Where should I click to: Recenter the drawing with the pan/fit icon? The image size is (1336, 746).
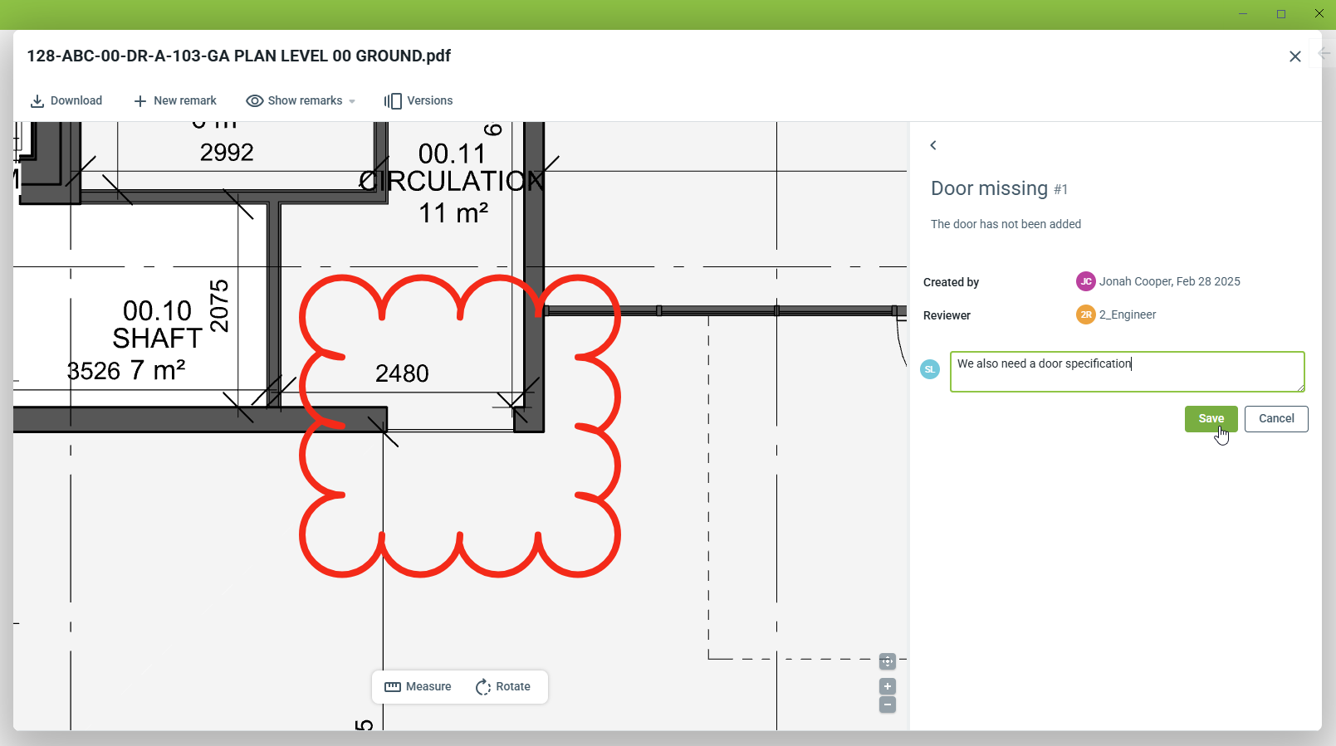[888, 661]
